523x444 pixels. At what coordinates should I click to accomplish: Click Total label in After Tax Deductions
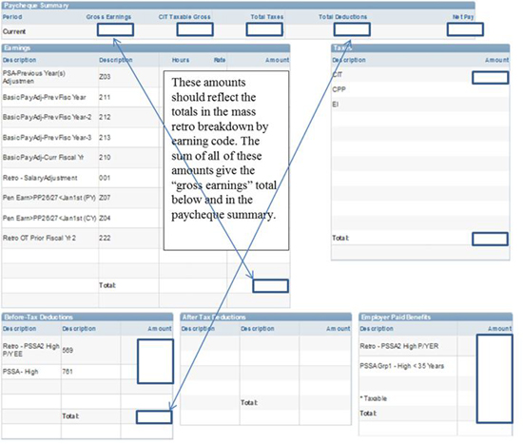[249, 403]
